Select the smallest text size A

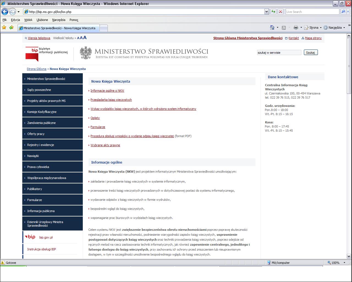coord(78,38)
